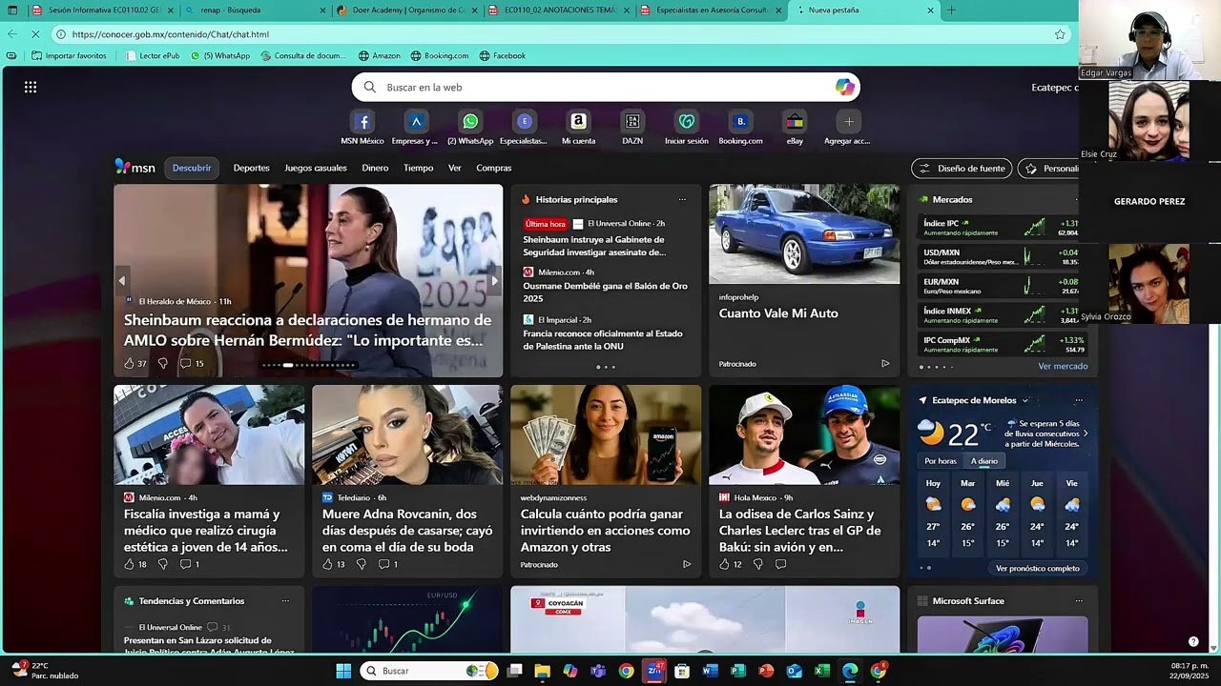Show next headline with carousel right arrow
1221x686 pixels.
tap(494, 281)
